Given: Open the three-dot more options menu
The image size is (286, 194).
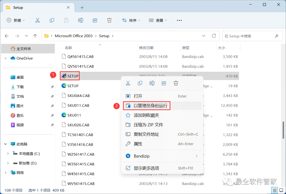Looking at the screenshot, I should (179, 20).
